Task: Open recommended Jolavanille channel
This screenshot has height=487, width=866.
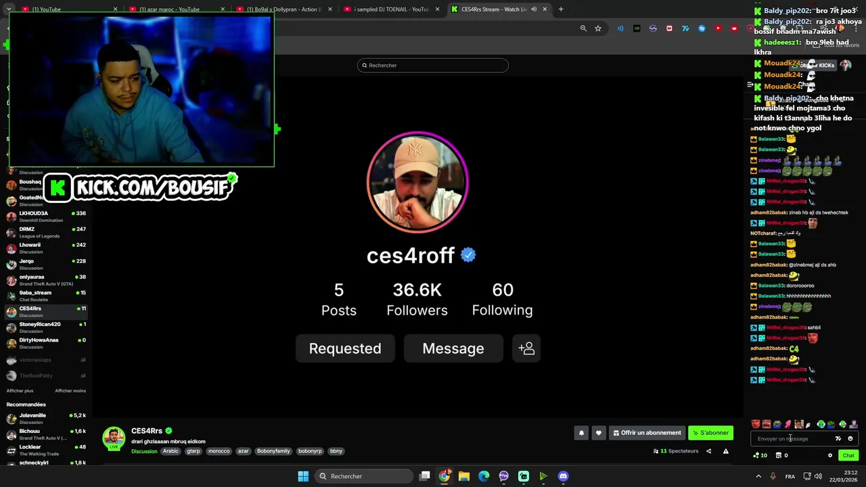Action: [46, 419]
